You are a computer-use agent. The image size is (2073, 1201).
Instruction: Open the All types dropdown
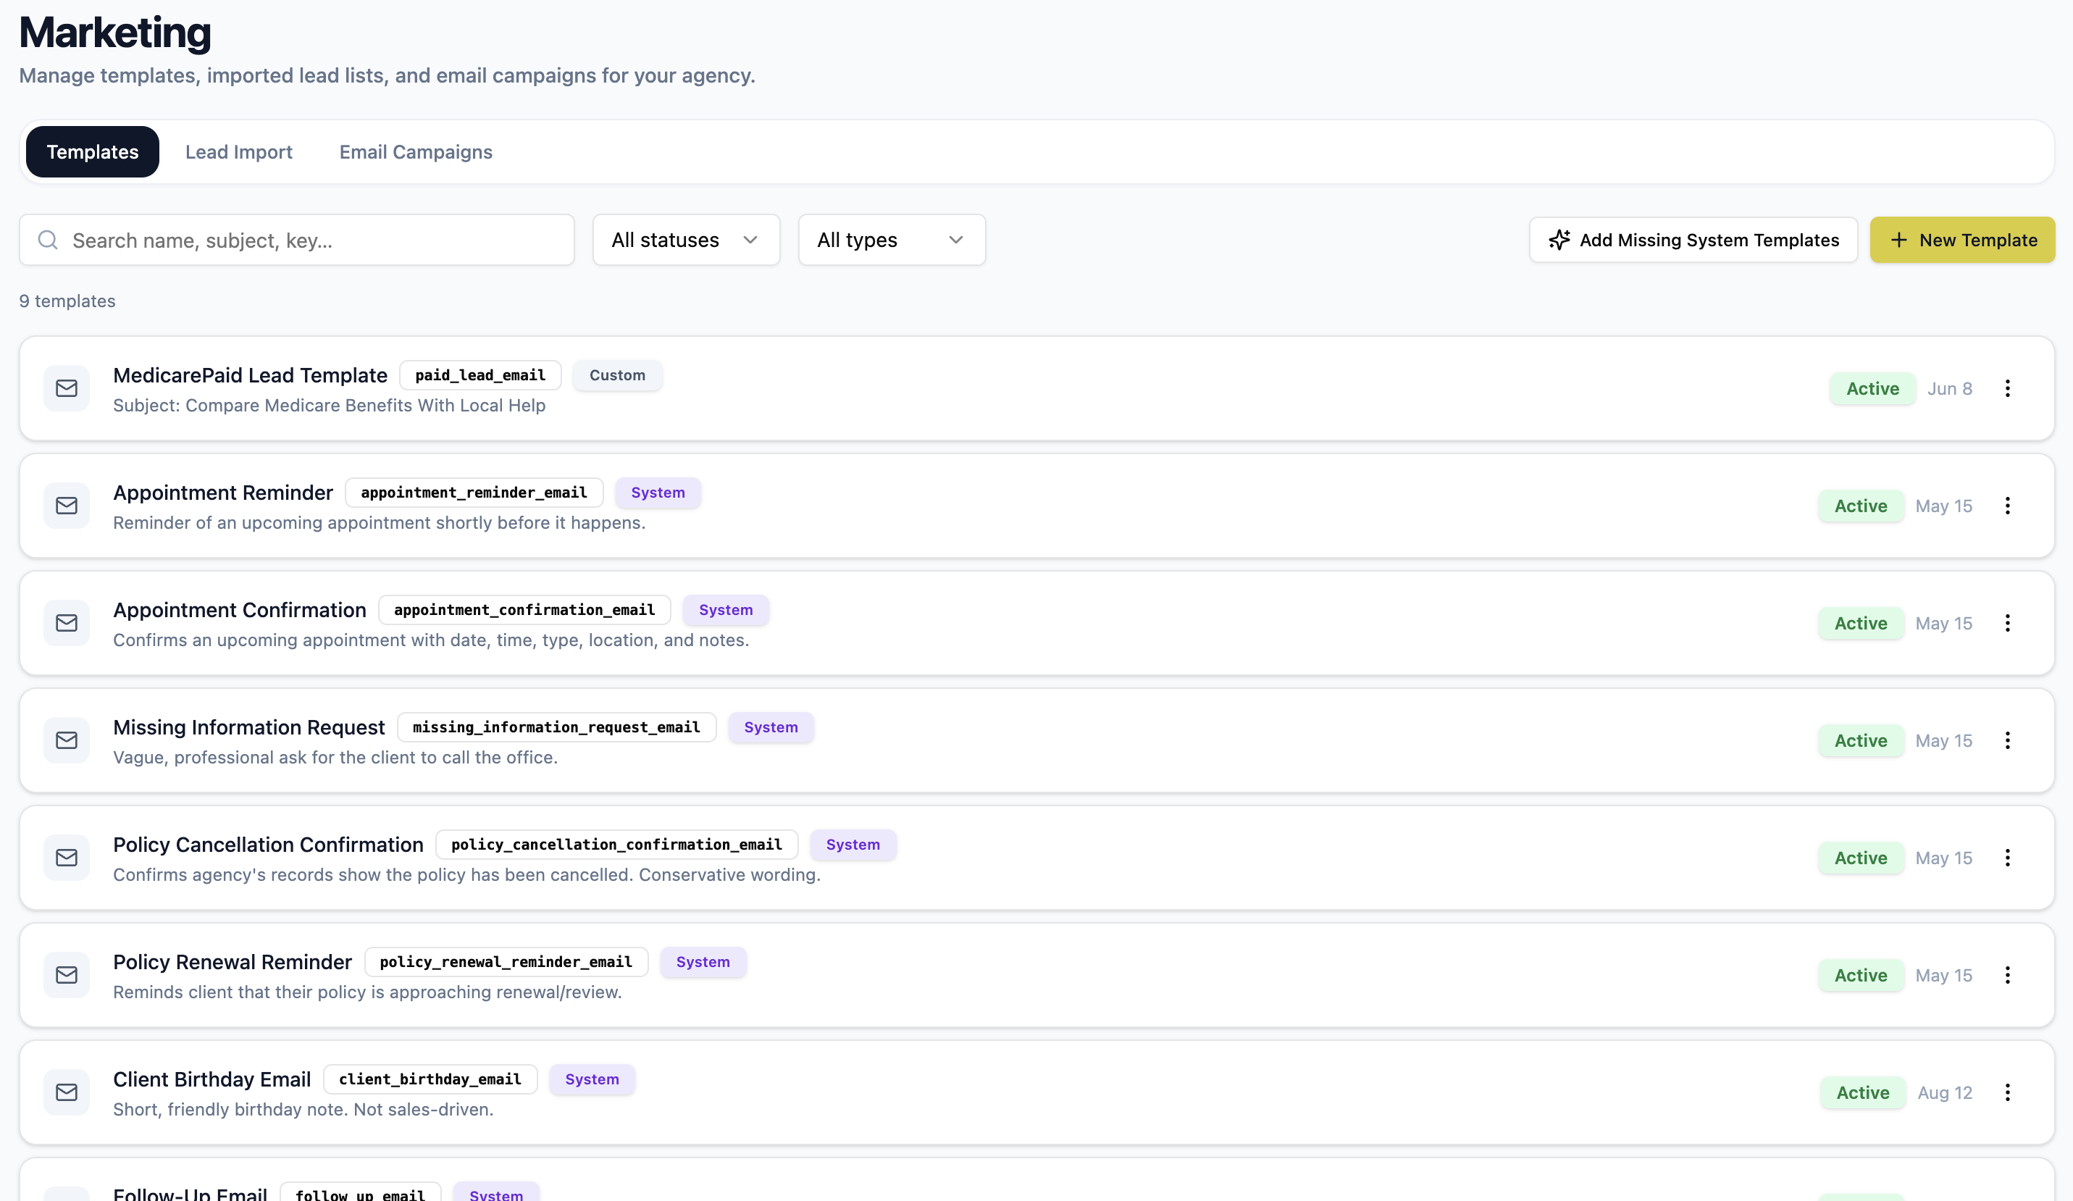(x=892, y=240)
